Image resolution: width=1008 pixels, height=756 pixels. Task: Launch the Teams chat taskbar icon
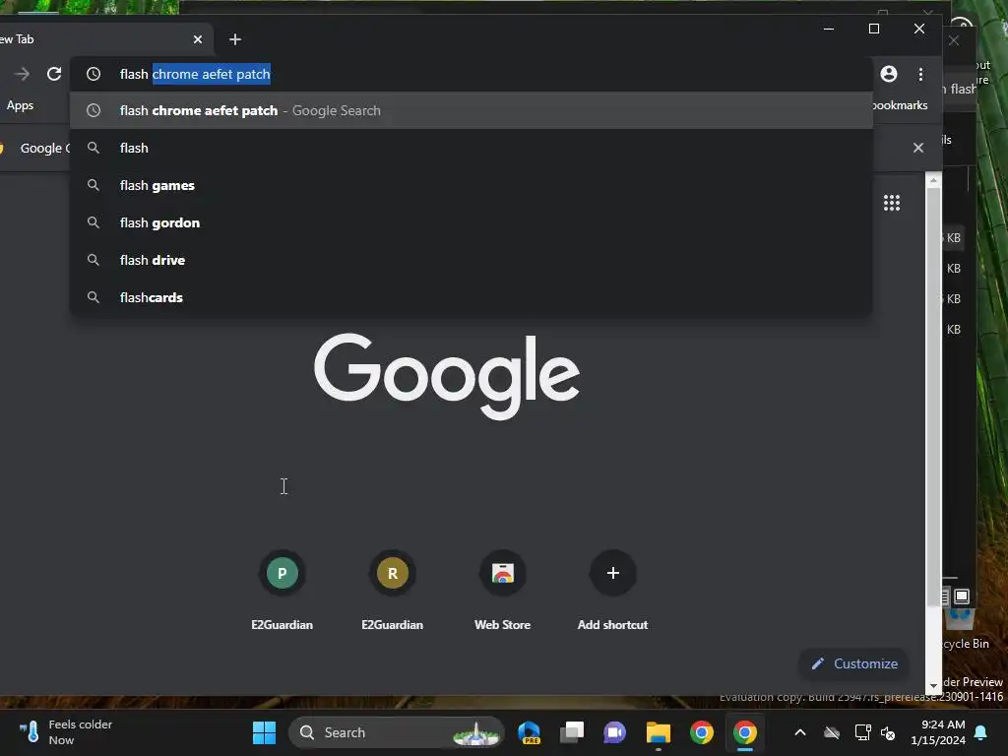[x=614, y=732]
